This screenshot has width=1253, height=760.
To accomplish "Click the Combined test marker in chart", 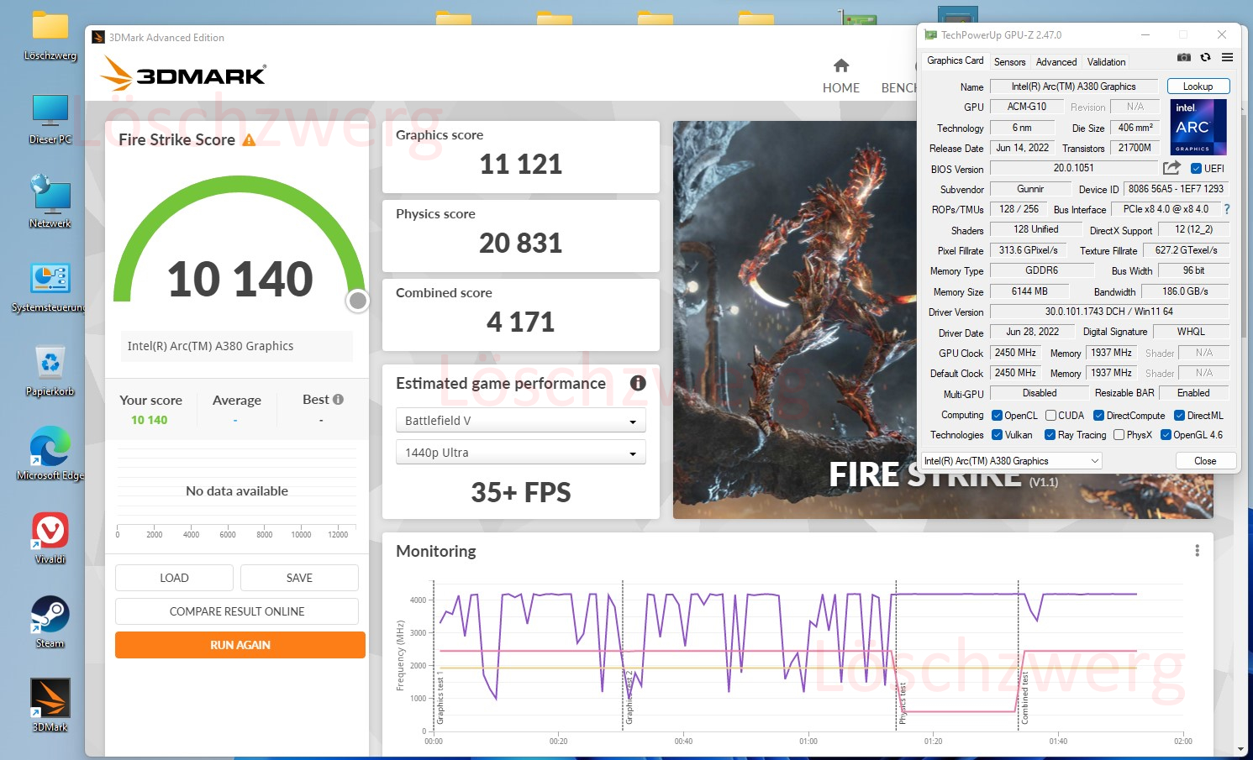I will click(x=1024, y=698).
